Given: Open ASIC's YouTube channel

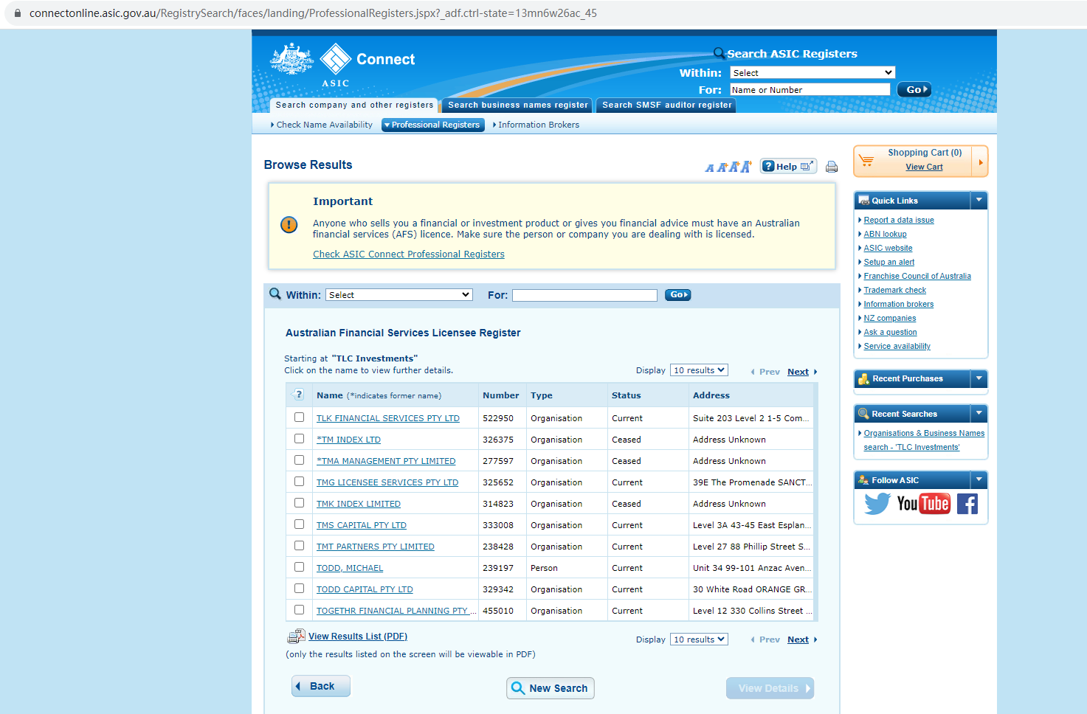Looking at the screenshot, I should 923,504.
